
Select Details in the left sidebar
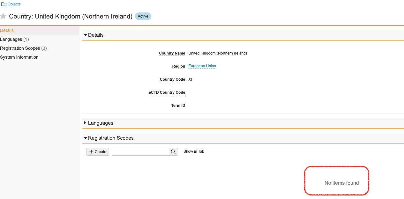(7, 30)
